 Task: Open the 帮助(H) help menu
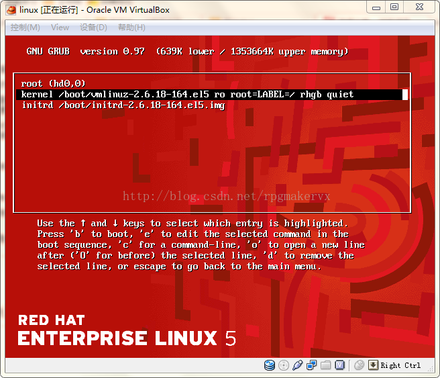pyautogui.click(x=131, y=28)
